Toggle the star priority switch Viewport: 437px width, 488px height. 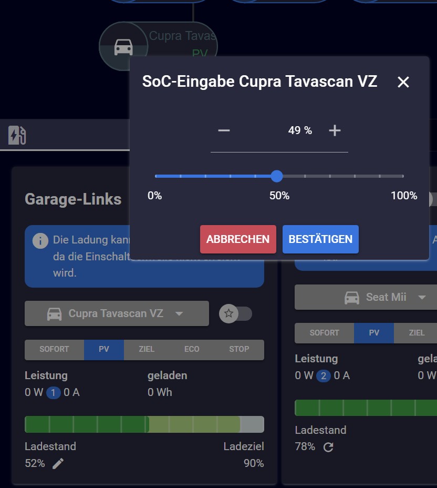coord(235,313)
